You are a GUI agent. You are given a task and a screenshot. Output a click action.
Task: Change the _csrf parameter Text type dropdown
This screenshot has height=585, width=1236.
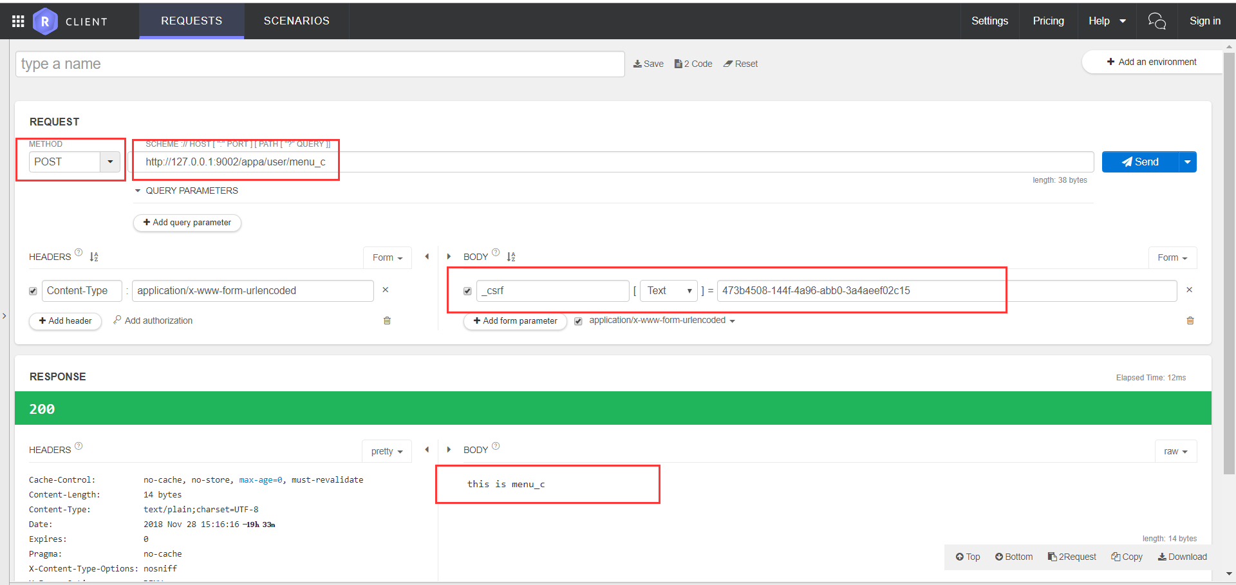[x=668, y=290]
